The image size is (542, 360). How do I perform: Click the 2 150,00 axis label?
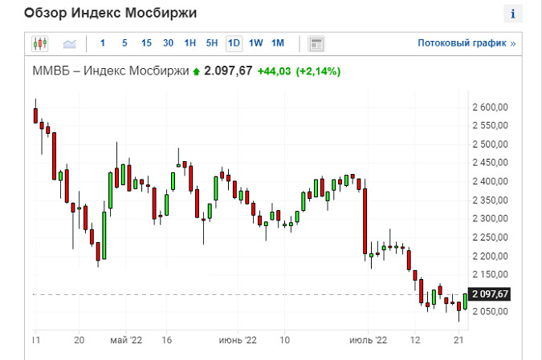(490, 275)
